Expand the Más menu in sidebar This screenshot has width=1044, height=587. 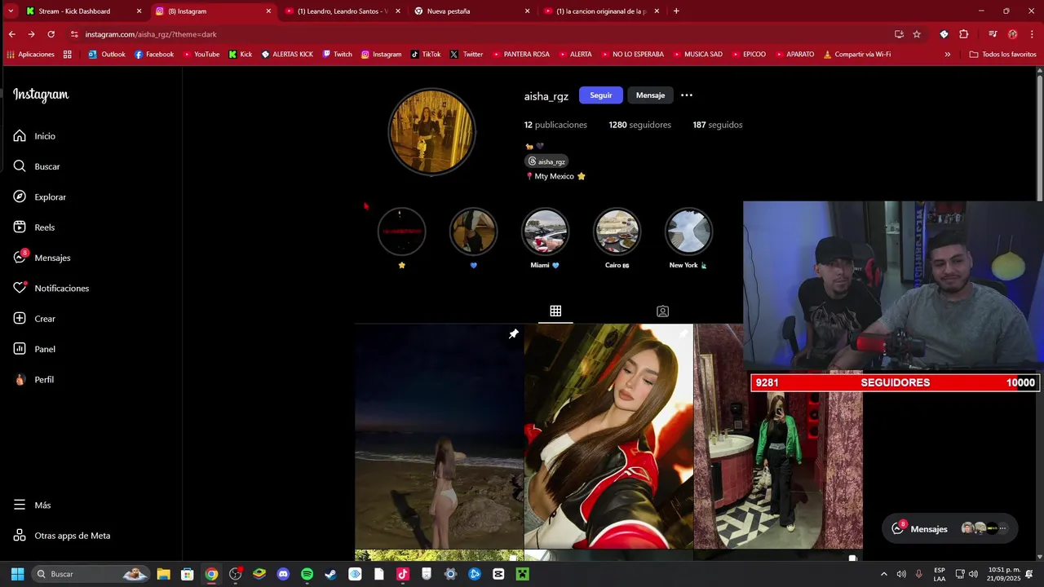(x=33, y=505)
